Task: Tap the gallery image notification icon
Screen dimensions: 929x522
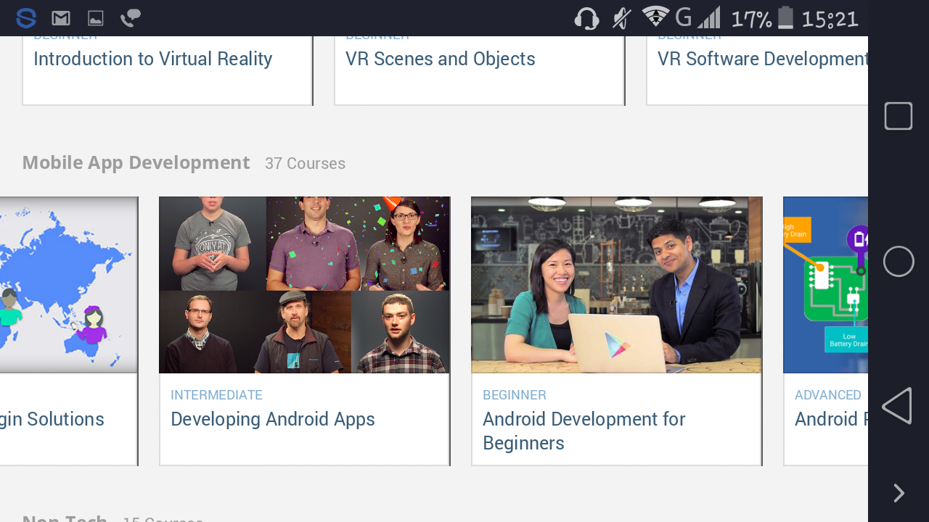Action: click(x=95, y=18)
